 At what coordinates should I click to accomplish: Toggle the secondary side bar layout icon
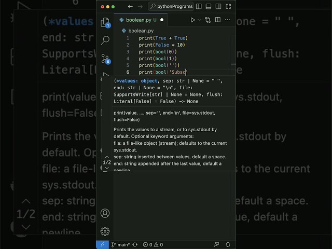[x=218, y=7]
